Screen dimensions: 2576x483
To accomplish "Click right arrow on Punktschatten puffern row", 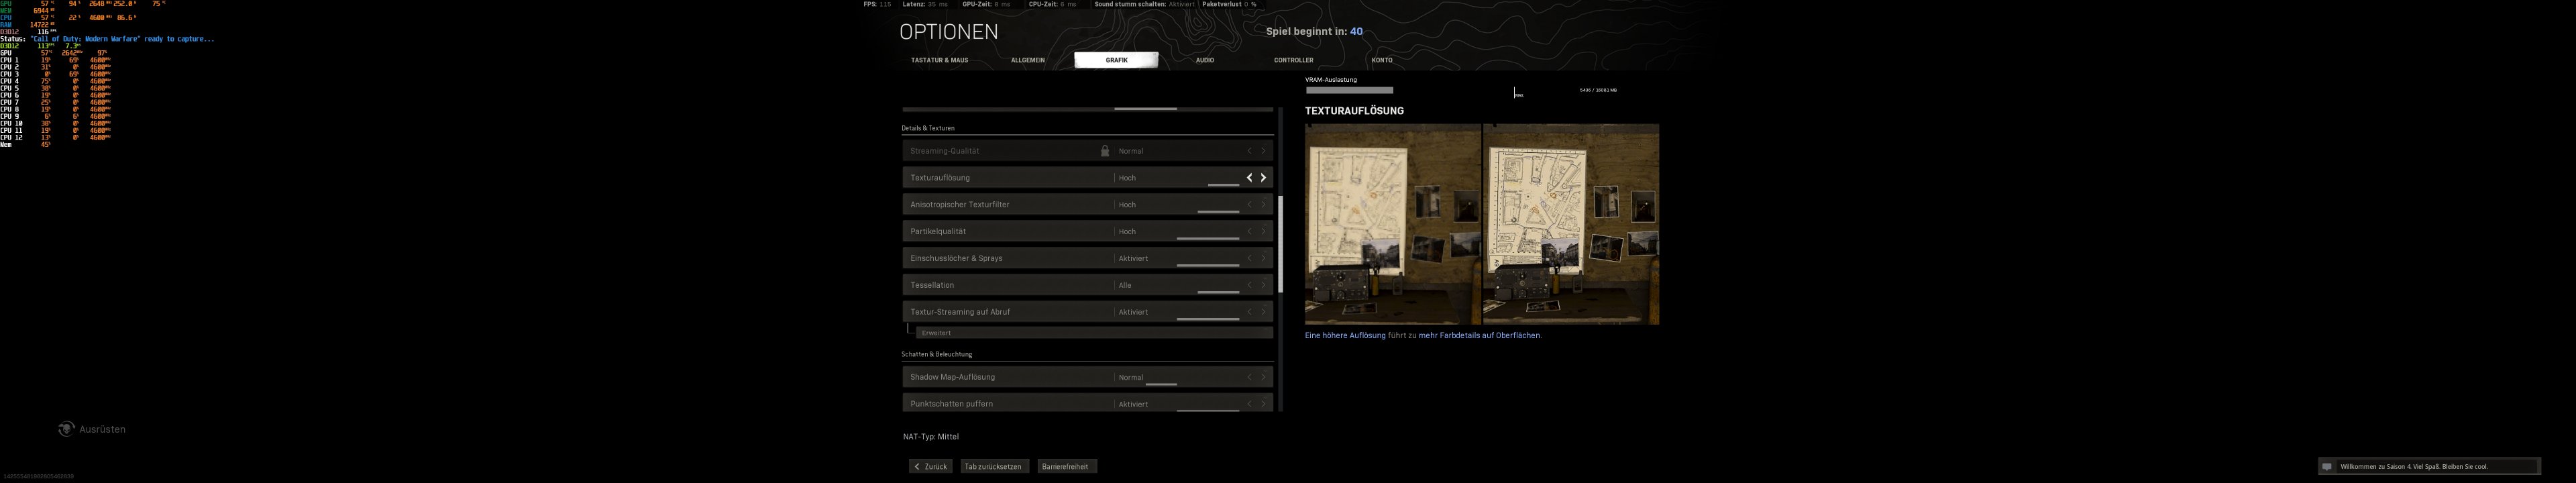I will [x=1264, y=404].
